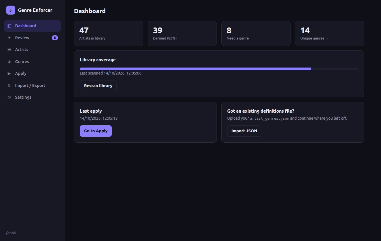The height and width of the screenshot is (241, 381).
Task: Click the Dashboard sidebar icon
Action: point(9,26)
